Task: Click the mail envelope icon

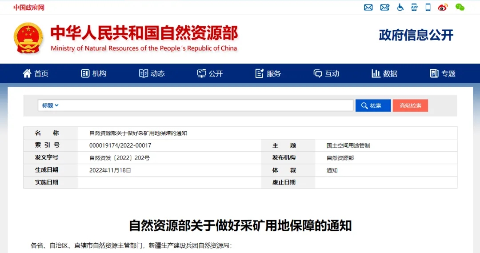Action: click(x=368, y=7)
